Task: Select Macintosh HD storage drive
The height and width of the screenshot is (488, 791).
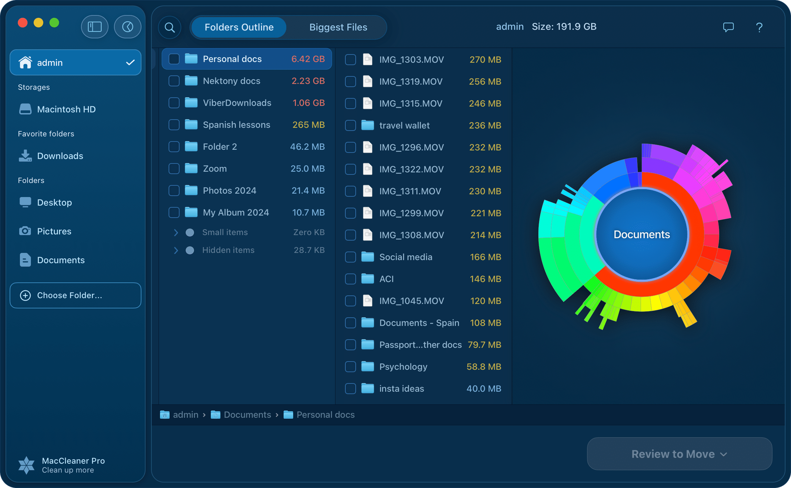Action: (66, 109)
